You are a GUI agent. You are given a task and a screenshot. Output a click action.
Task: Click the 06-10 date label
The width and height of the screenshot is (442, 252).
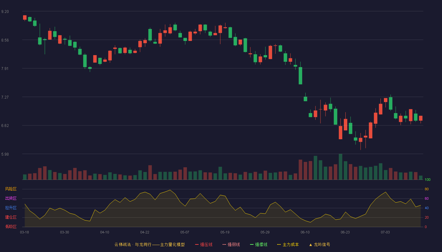(305, 232)
